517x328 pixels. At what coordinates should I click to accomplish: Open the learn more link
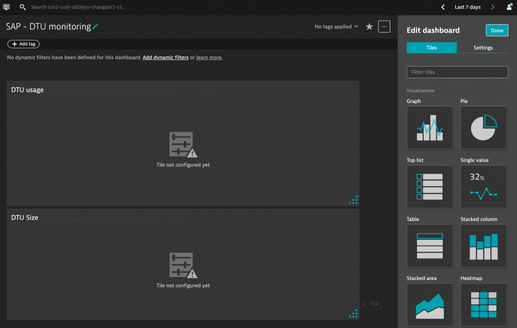[210, 58]
